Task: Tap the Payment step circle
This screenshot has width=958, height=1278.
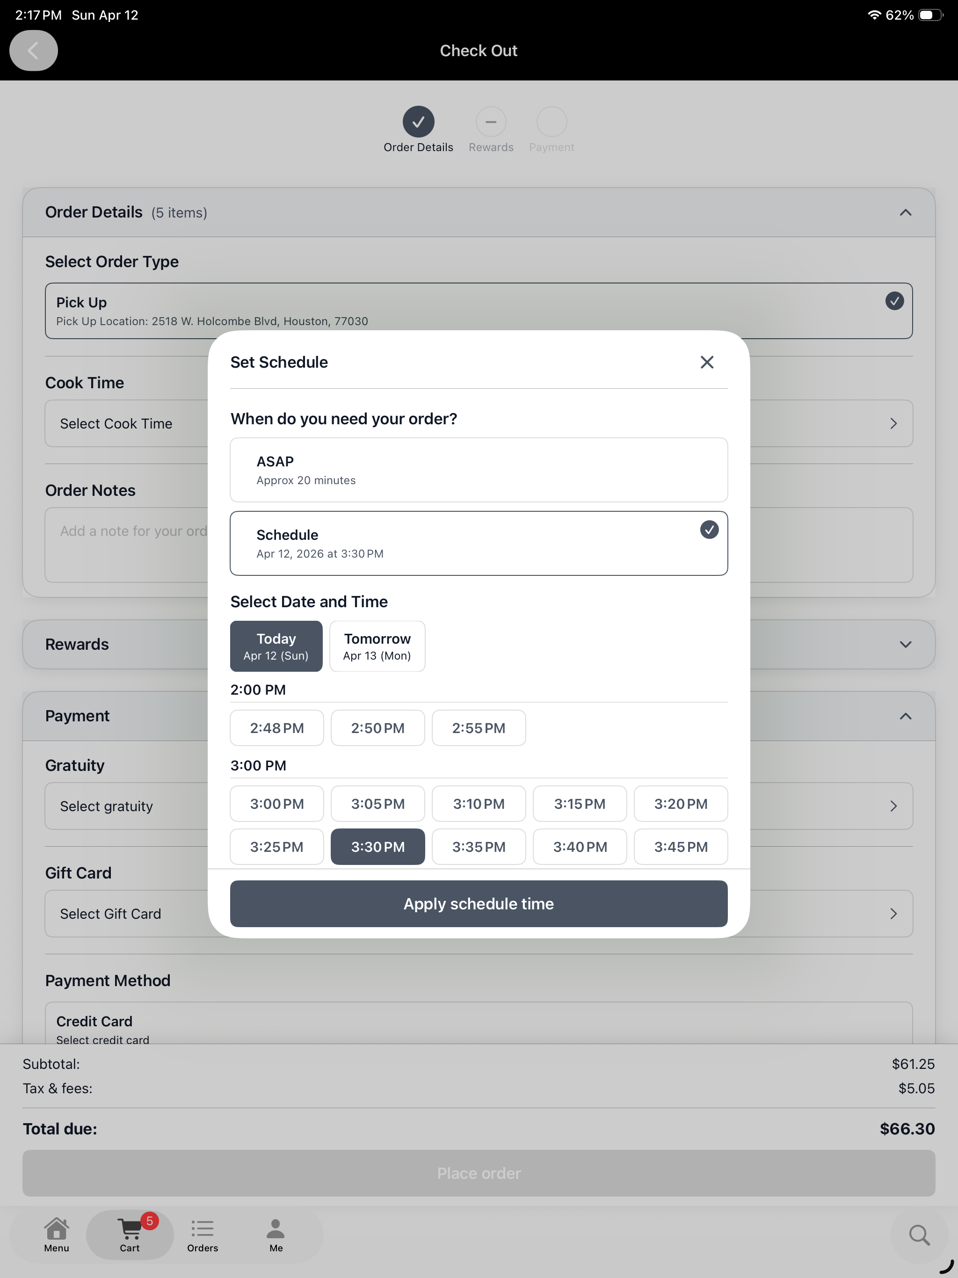Action: coord(552,122)
